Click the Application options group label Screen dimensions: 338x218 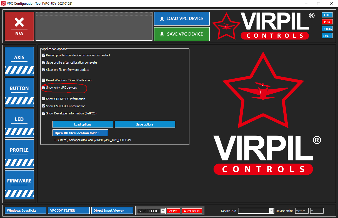coord(55,49)
